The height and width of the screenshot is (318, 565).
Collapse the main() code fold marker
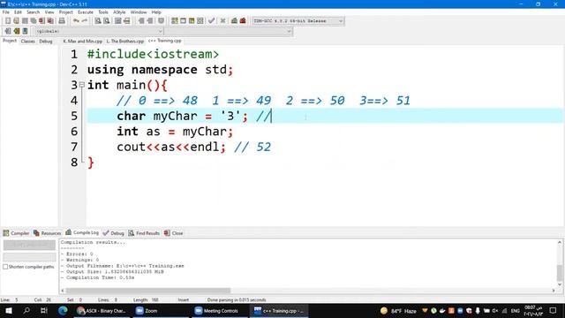pos(82,85)
